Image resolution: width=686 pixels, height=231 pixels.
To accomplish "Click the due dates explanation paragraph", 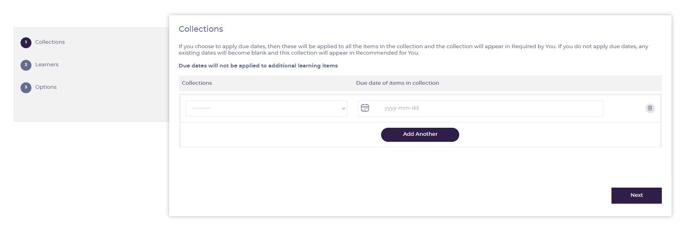I will coord(413,50).
